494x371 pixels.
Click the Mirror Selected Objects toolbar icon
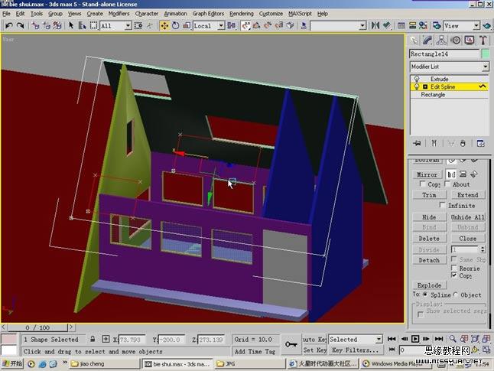click(x=375, y=25)
